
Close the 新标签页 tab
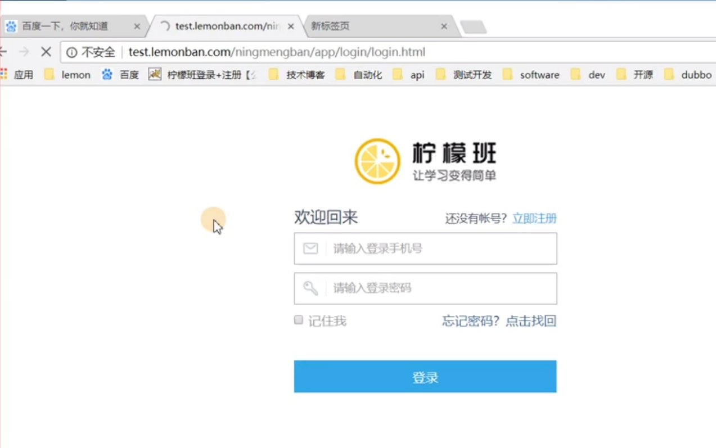pos(444,26)
